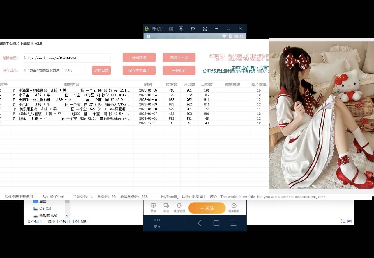Open the Android recent apps menu icon

click(233, 223)
